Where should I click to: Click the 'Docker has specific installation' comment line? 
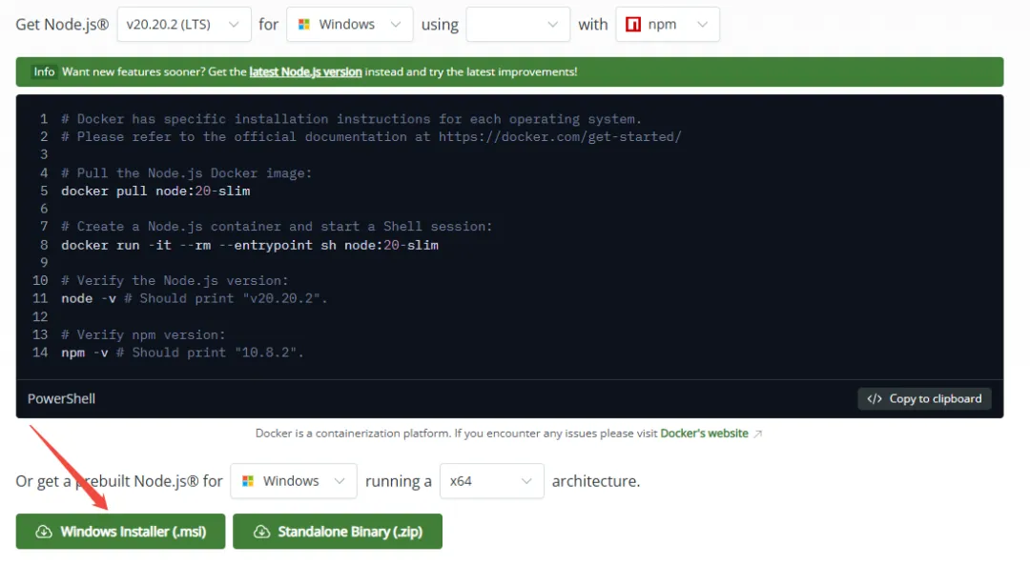[351, 119]
